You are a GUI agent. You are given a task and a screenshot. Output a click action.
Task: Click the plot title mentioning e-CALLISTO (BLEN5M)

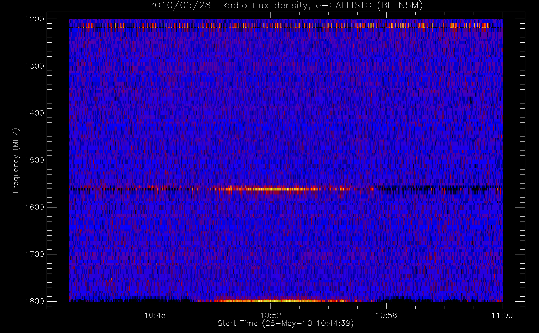[286, 6]
